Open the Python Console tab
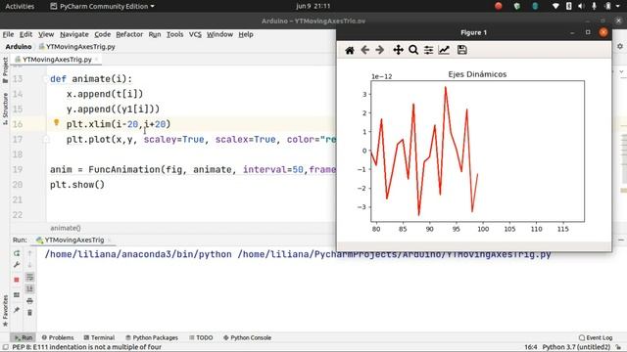Screen dimensions: 627x352 (247, 337)
